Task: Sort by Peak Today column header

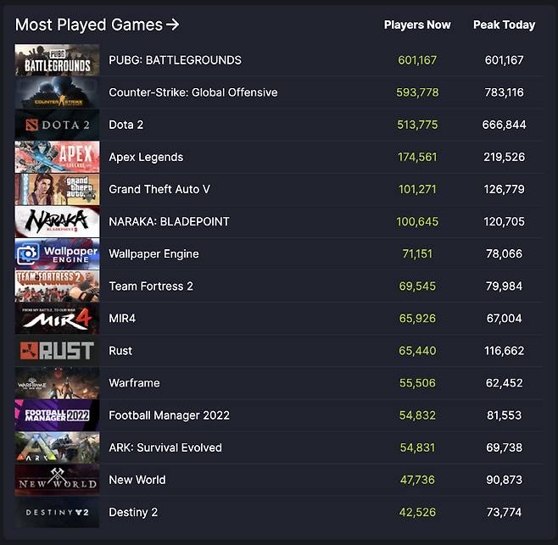Action: [x=504, y=25]
